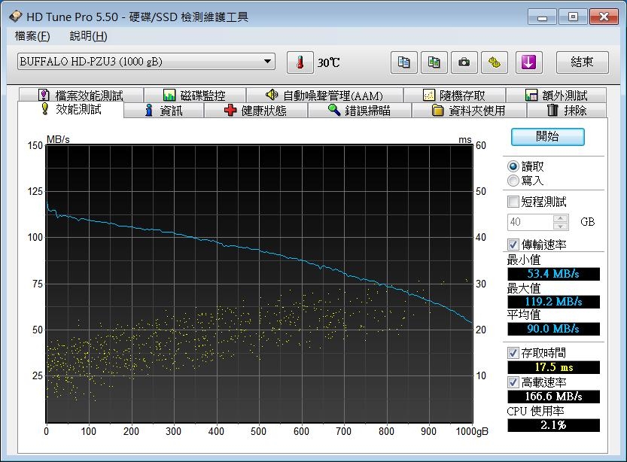The width and height of the screenshot is (627, 462).
Task: Click the maximum value 119.2 MB/s readout
Action: [553, 301]
